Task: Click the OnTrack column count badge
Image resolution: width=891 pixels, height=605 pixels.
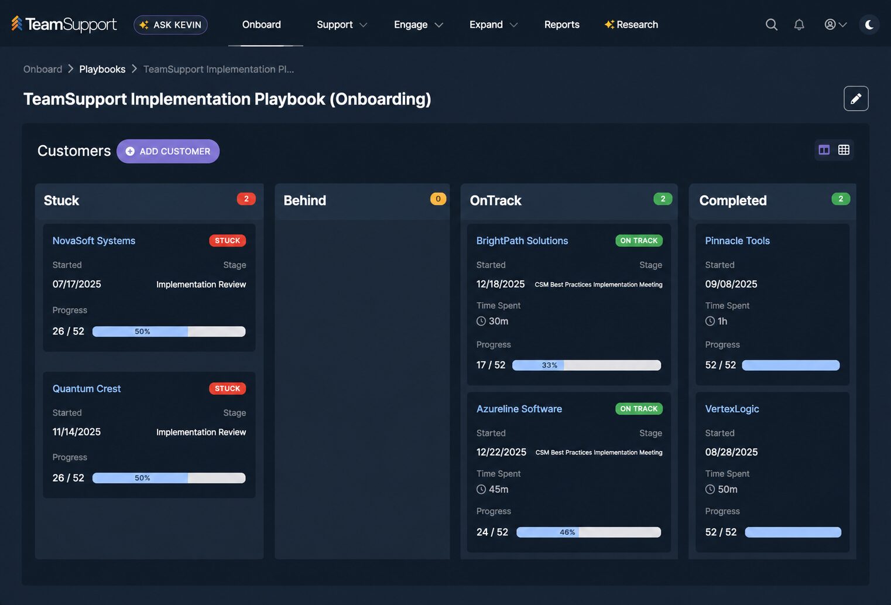Action: (663, 199)
